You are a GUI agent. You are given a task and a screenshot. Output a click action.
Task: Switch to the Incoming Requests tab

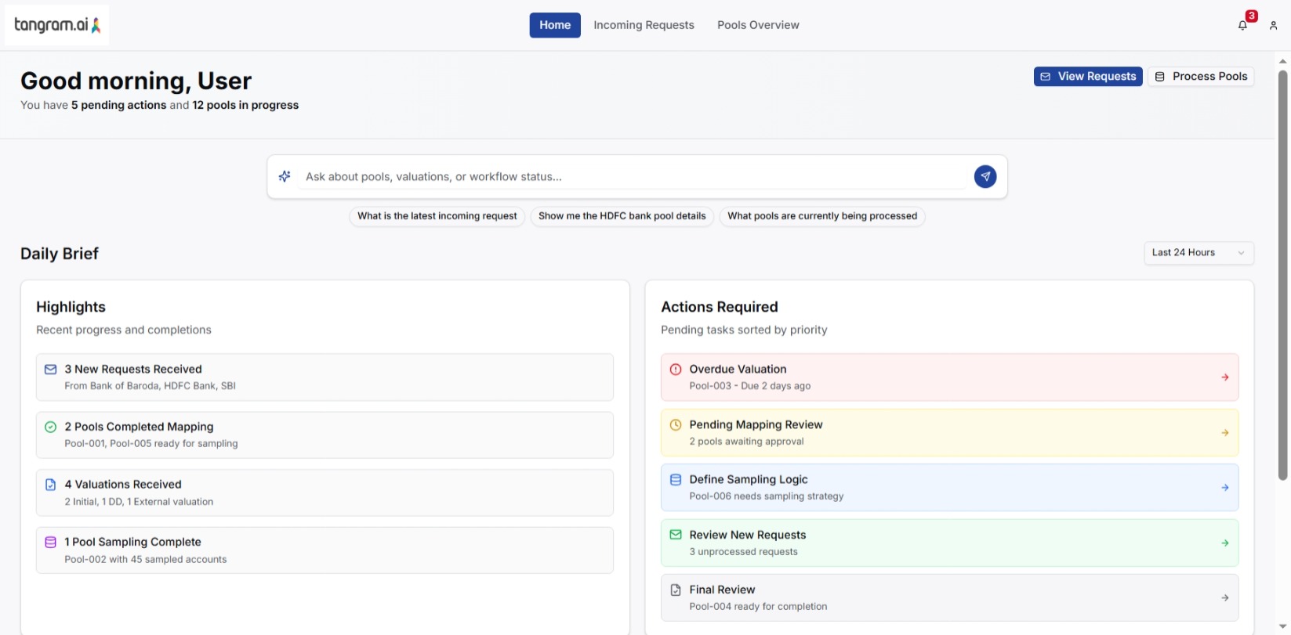pos(644,25)
